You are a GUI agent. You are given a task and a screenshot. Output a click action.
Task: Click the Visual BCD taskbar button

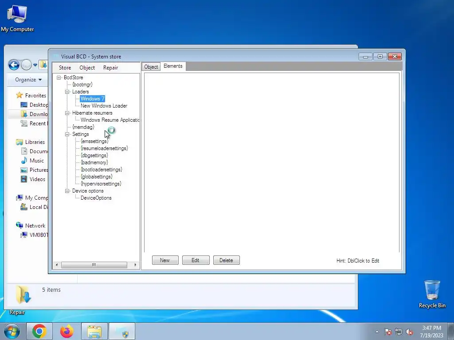click(122, 331)
